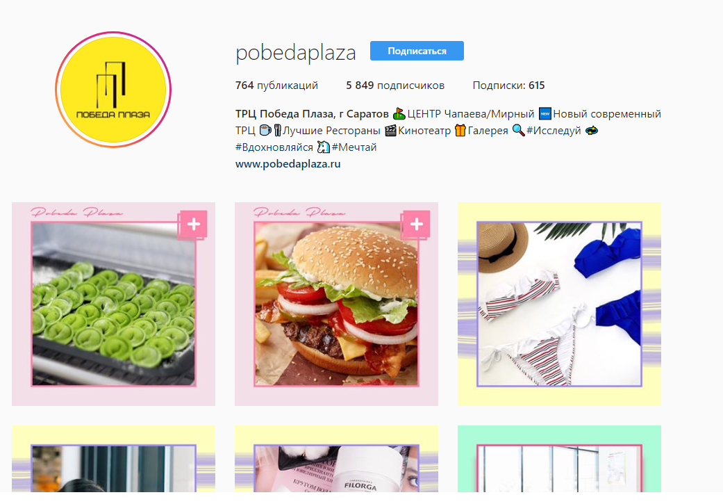Open the www.pobedaplaza.ru website link

coord(288,164)
